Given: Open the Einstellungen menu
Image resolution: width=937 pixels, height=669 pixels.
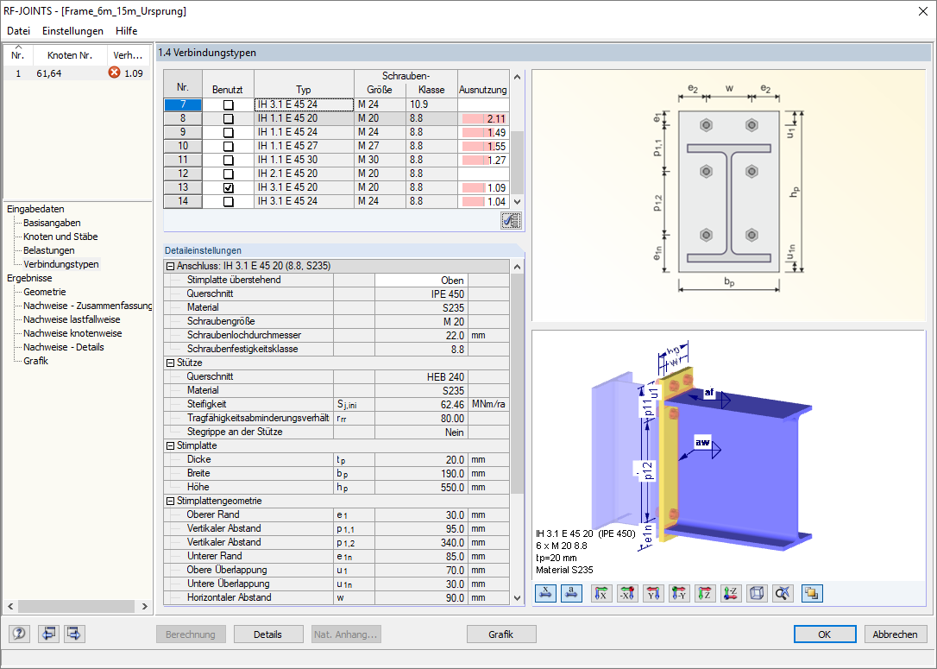Looking at the screenshot, I should coord(72,30).
